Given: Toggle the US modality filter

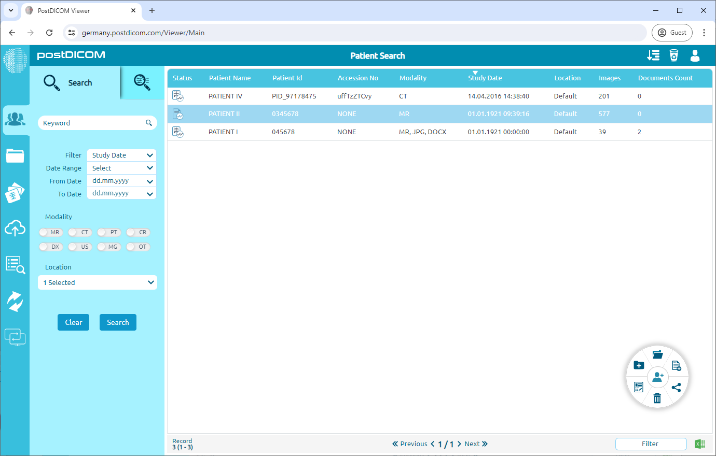Looking at the screenshot, I should (79, 247).
